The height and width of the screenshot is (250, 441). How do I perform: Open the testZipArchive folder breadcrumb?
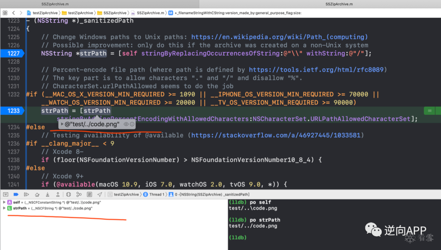pos(77,13)
